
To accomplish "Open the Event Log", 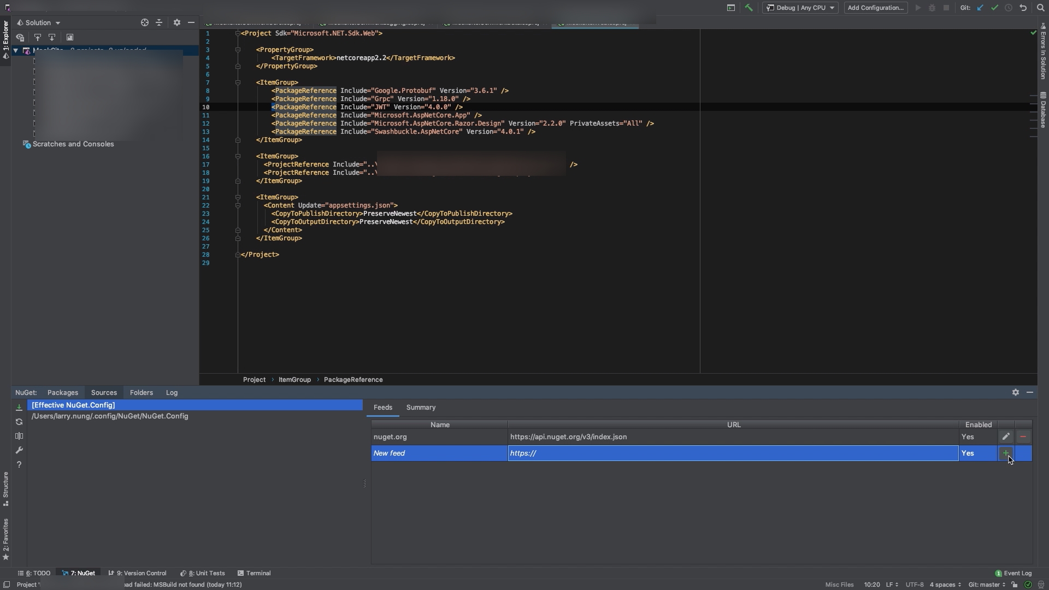I will click(x=1013, y=573).
